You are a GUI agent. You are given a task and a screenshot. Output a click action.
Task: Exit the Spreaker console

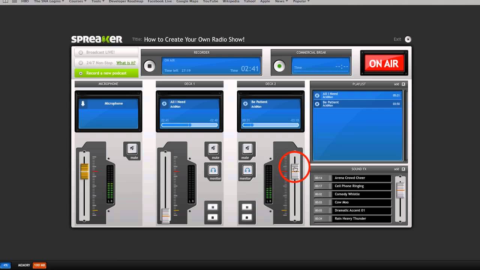[408, 39]
